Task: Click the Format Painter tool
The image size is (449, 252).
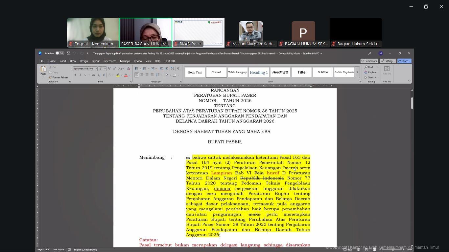Action: coord(58,77)
